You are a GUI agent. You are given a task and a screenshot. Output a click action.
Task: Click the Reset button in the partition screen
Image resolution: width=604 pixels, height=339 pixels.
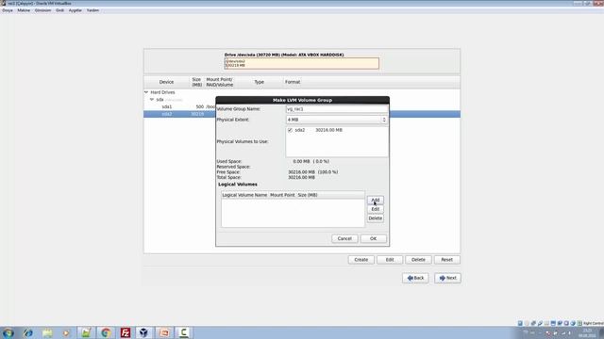coord(446,260)
